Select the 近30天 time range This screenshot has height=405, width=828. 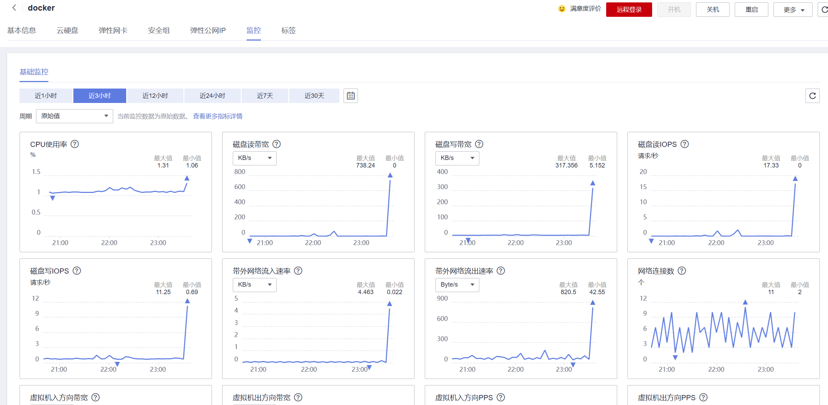[314, 96]
